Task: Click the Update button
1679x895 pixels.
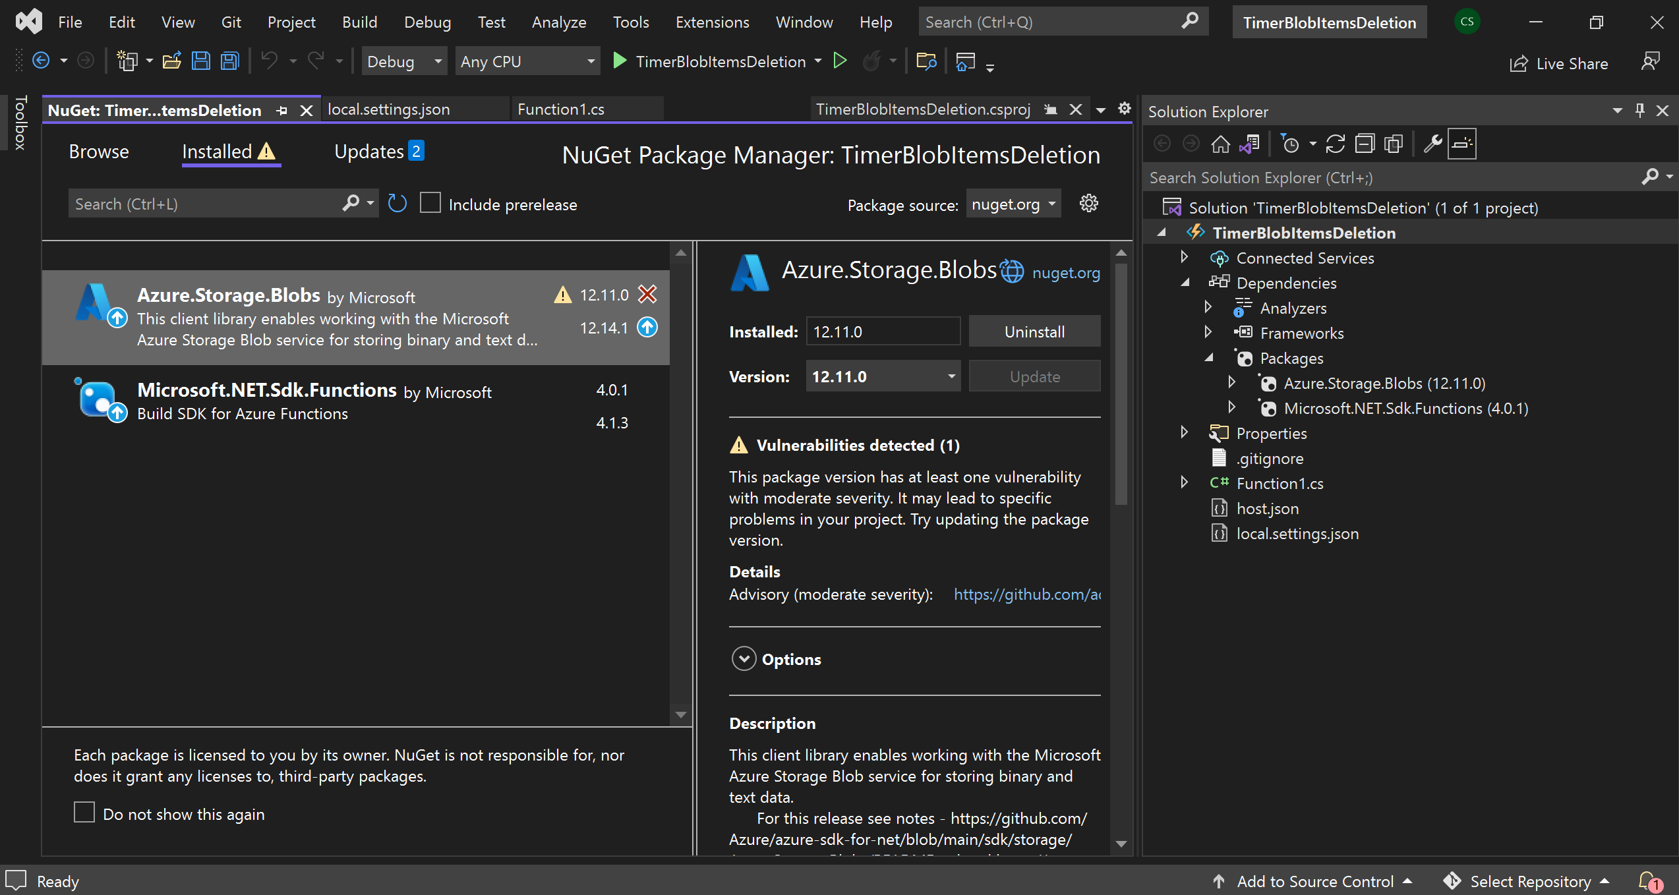Action: 1034,376
